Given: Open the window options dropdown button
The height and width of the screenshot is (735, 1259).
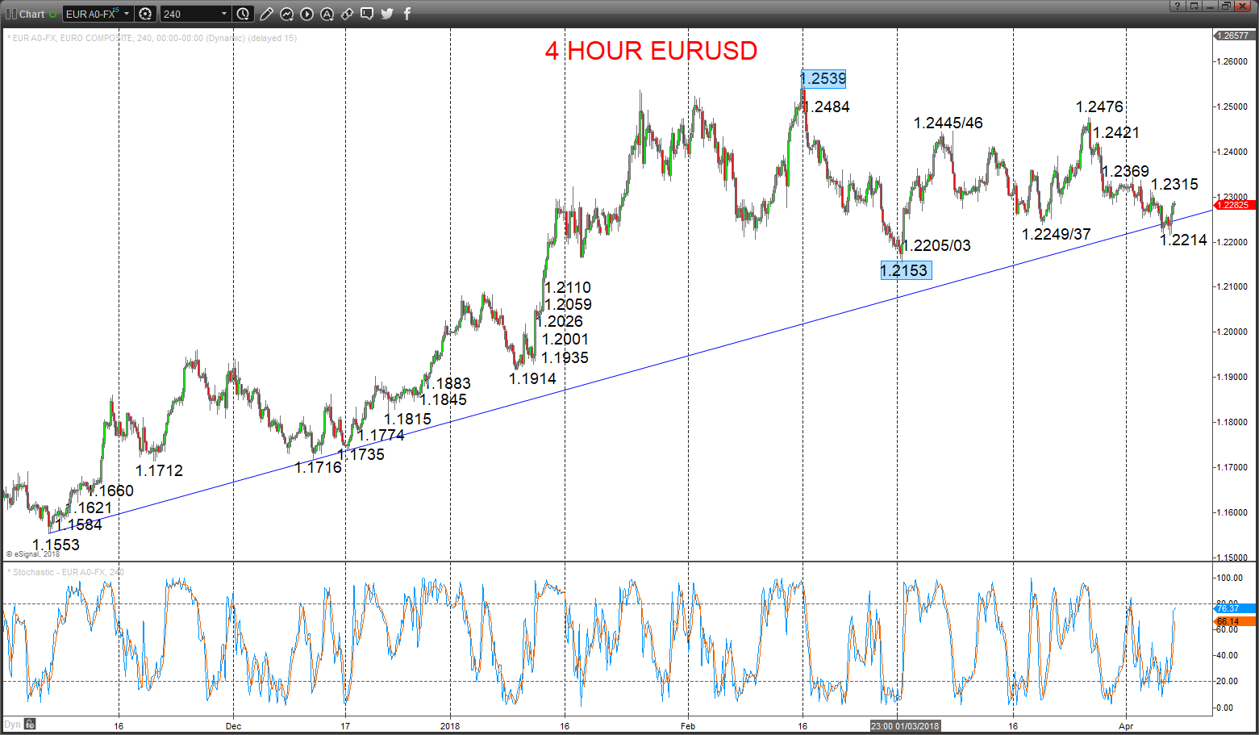Looking at the screenshot, I should click(x=1194, y=6).
